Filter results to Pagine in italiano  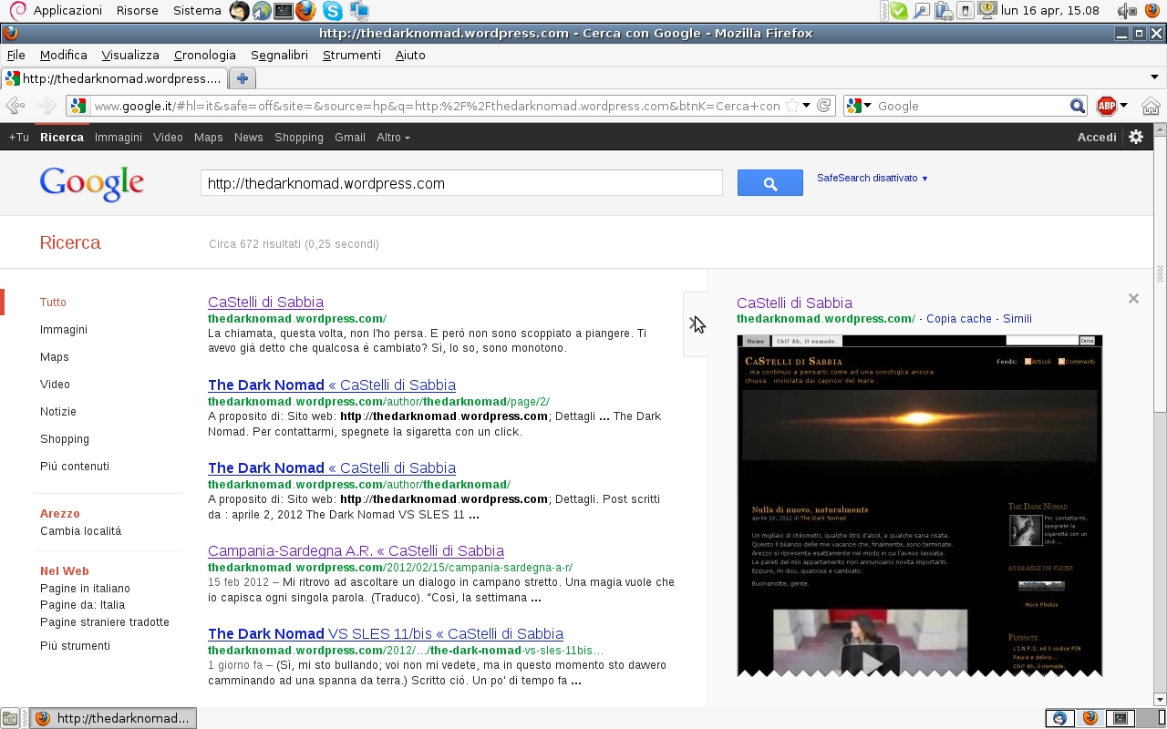click(85, 588)
